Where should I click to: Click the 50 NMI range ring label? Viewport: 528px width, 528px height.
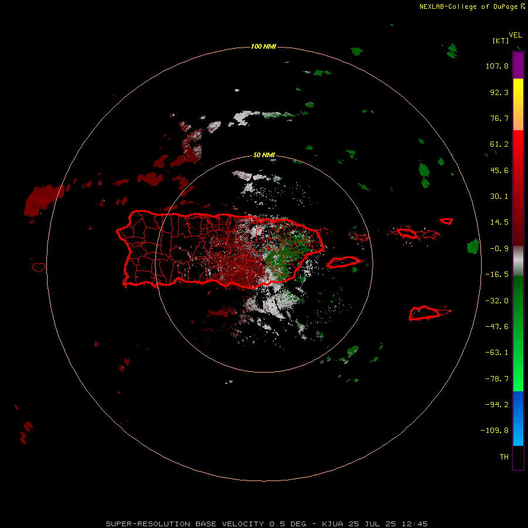pyautogui.click(x=264, y=155)
